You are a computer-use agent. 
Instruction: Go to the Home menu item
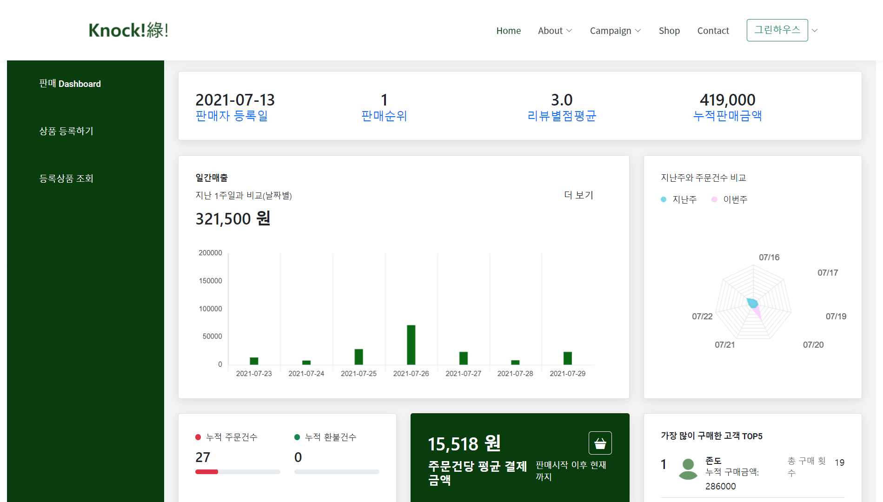508,31
